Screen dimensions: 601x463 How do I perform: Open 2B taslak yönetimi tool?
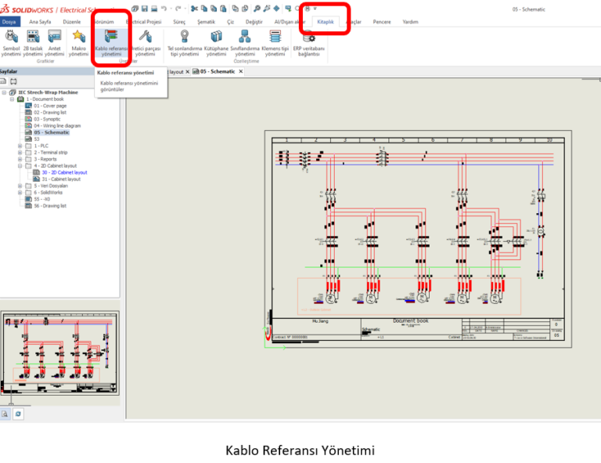33,43
